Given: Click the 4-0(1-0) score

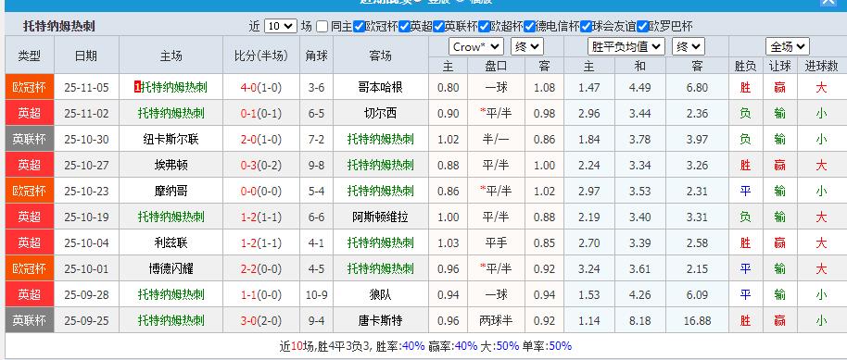Looking at the screenshot, I should 261,87.
